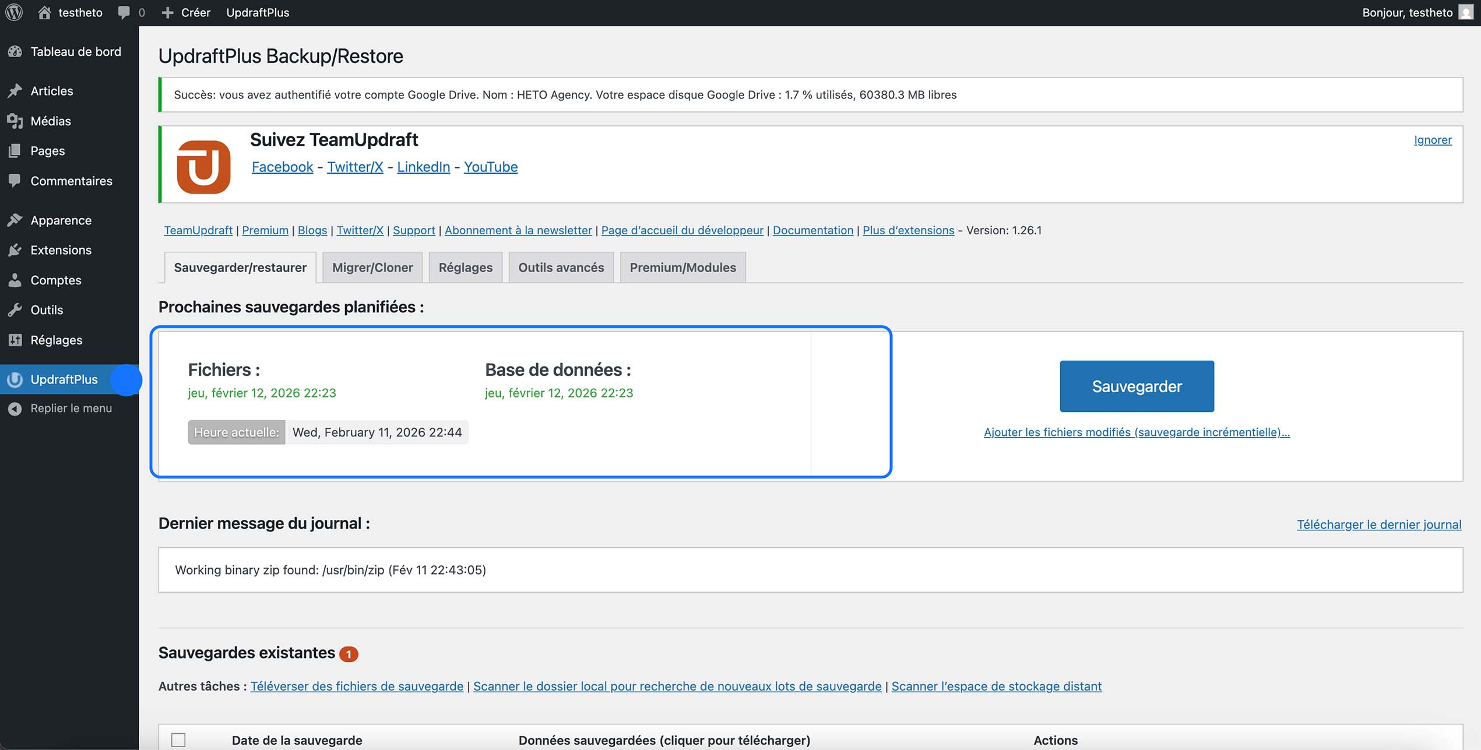Open Télécharger le dernier journal
This screenshot has height=750, width=1481.
[1378, 524]
